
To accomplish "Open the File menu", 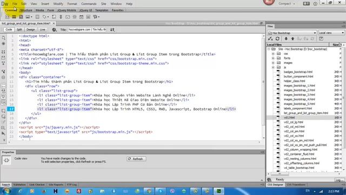I will point(15,4).
